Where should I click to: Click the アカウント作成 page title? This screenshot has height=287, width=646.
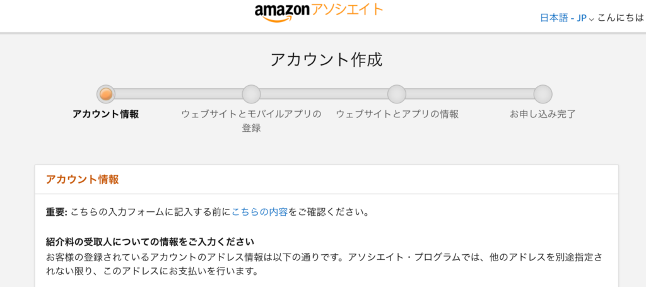click(326, 60)
